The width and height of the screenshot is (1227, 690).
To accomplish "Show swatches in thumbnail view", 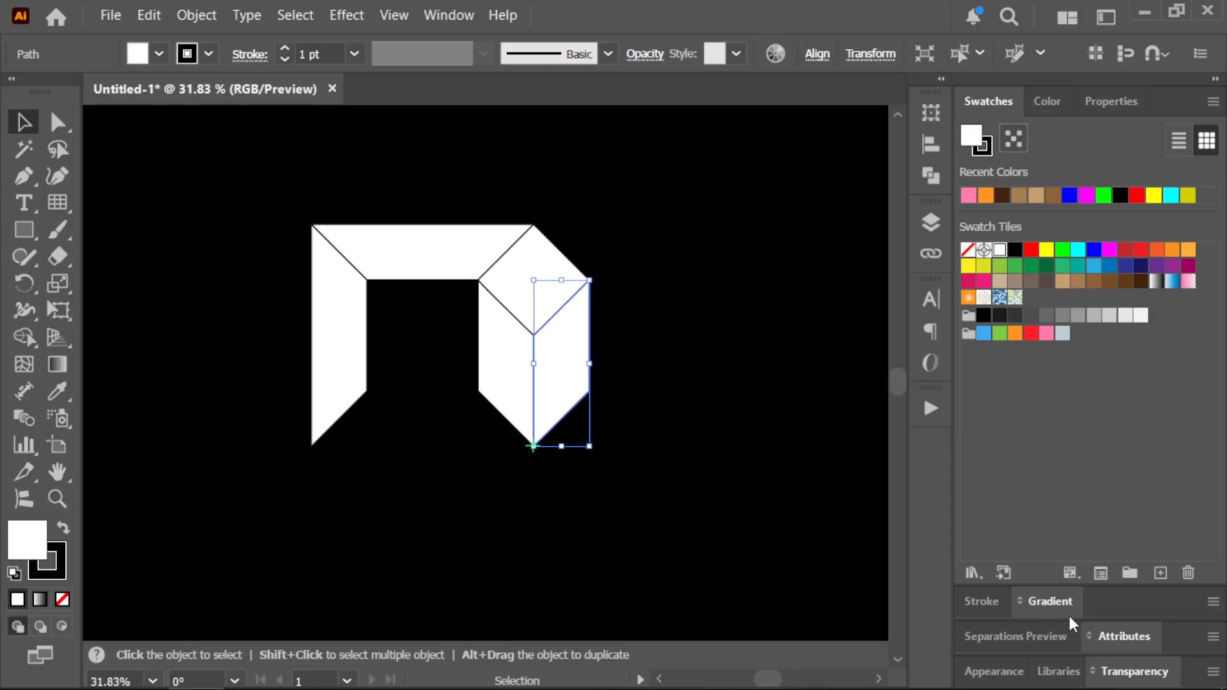I will pyautogui.click(x=1207, y=141).
